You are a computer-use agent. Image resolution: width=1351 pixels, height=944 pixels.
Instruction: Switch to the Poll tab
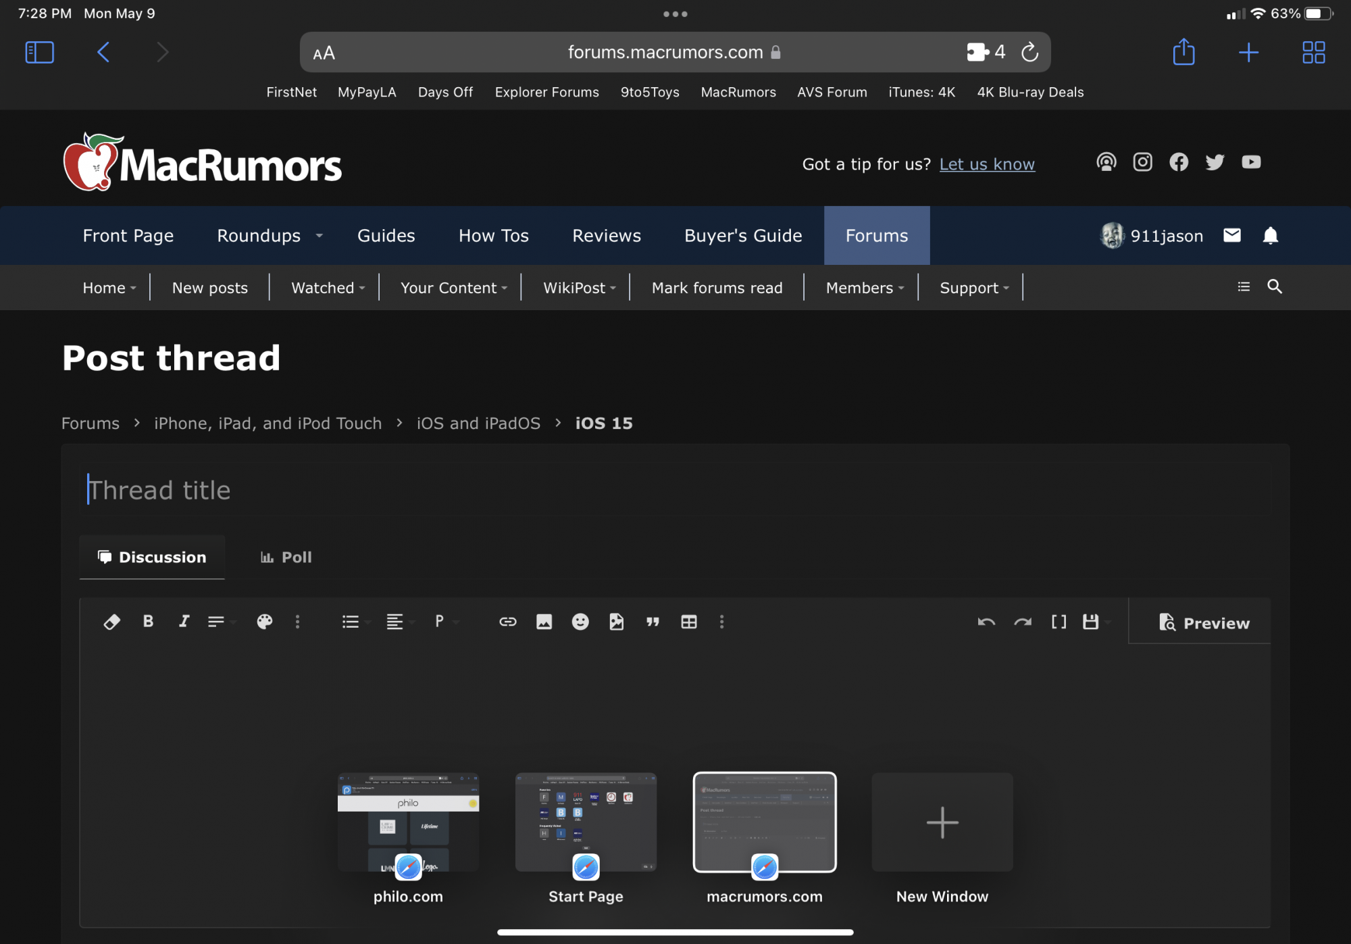pyautogui.click(x=286, y=557)
